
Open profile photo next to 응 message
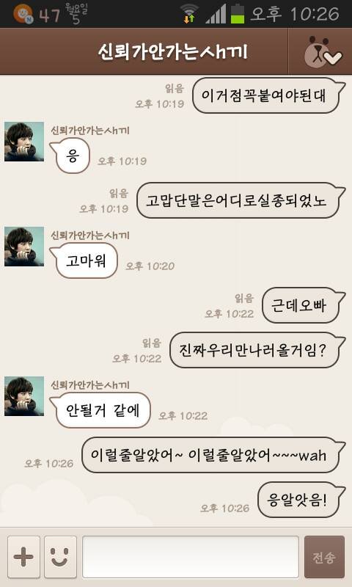(x=24, y=142)
